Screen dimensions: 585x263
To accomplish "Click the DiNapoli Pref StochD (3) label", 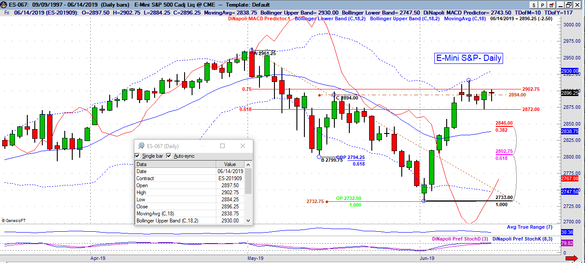I will 459,239.
